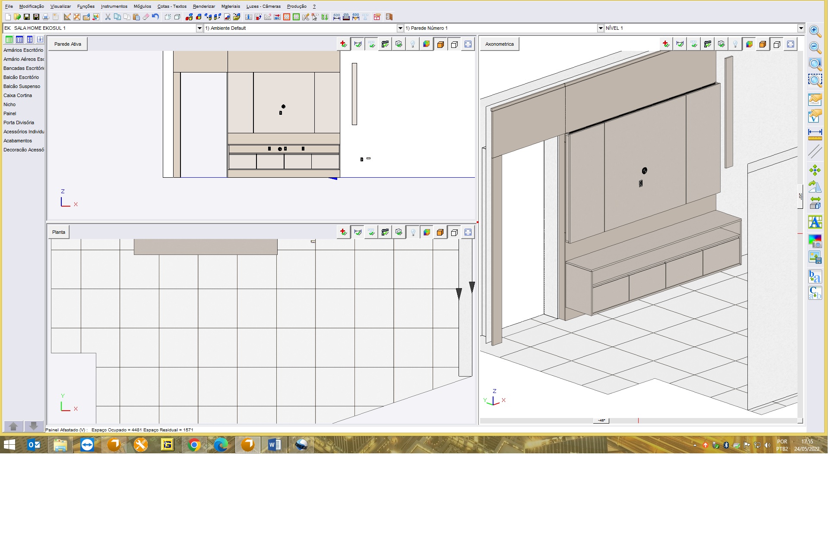This screenshot has height=553, width=829.
Task: Select Armários Escritório in the catalog
Action: 23,50
